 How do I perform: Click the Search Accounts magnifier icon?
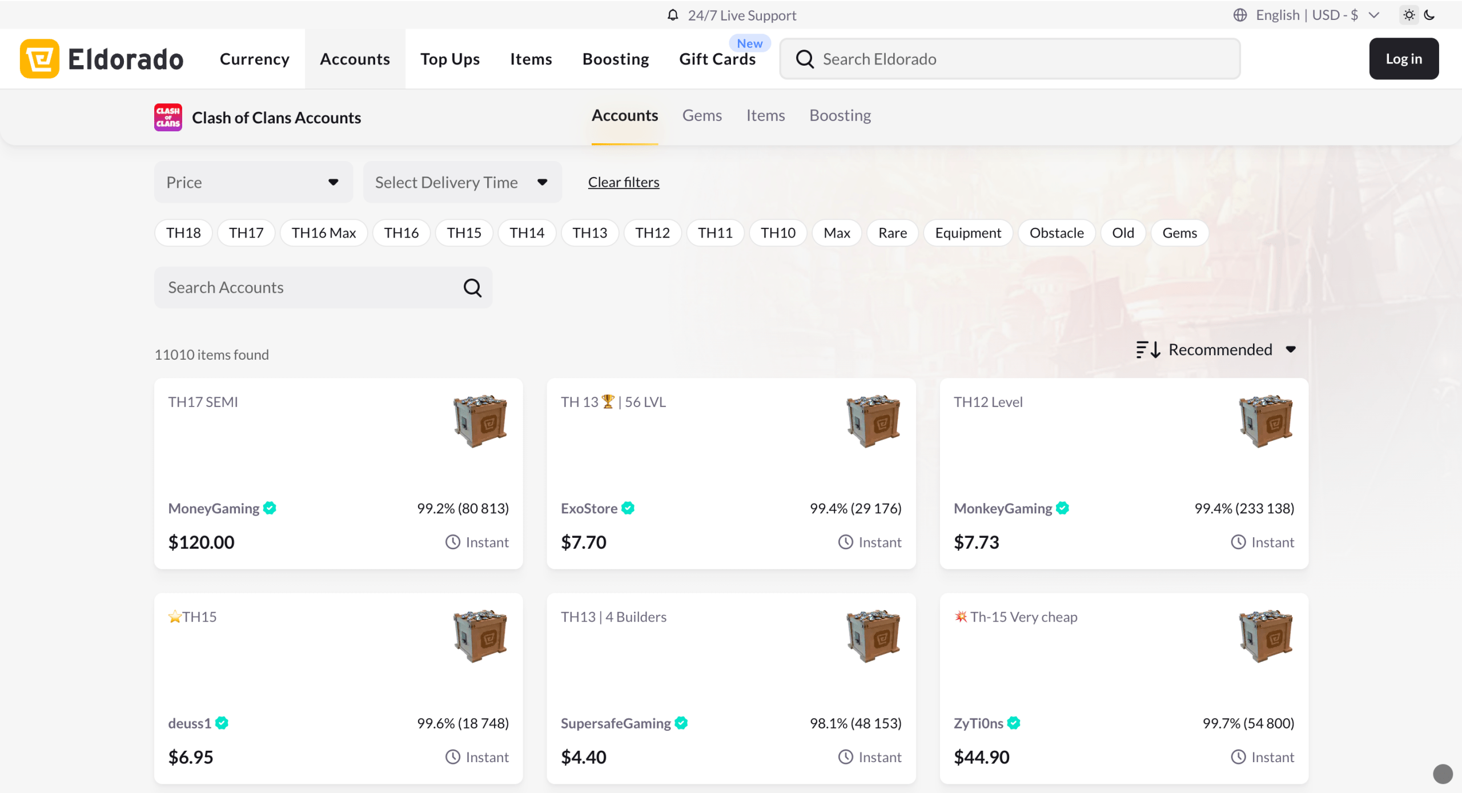(472, 288)
